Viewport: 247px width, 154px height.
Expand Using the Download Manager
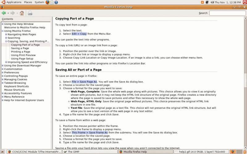pyautogui.click(x=2, y=66)
